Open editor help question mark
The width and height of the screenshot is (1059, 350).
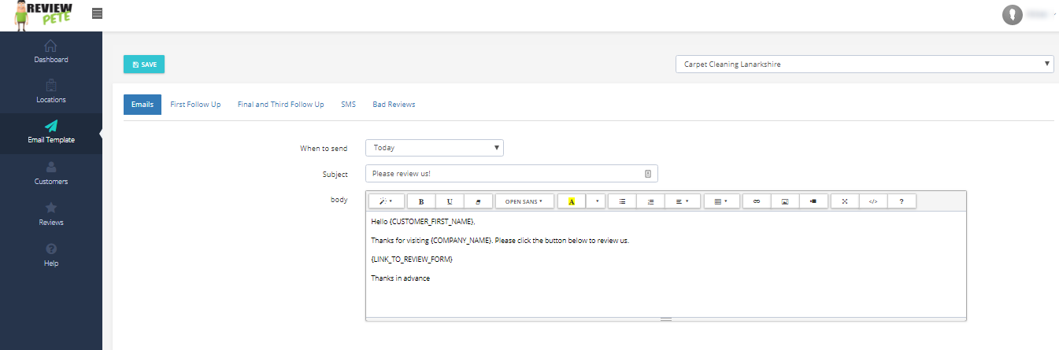click(902, 201)
